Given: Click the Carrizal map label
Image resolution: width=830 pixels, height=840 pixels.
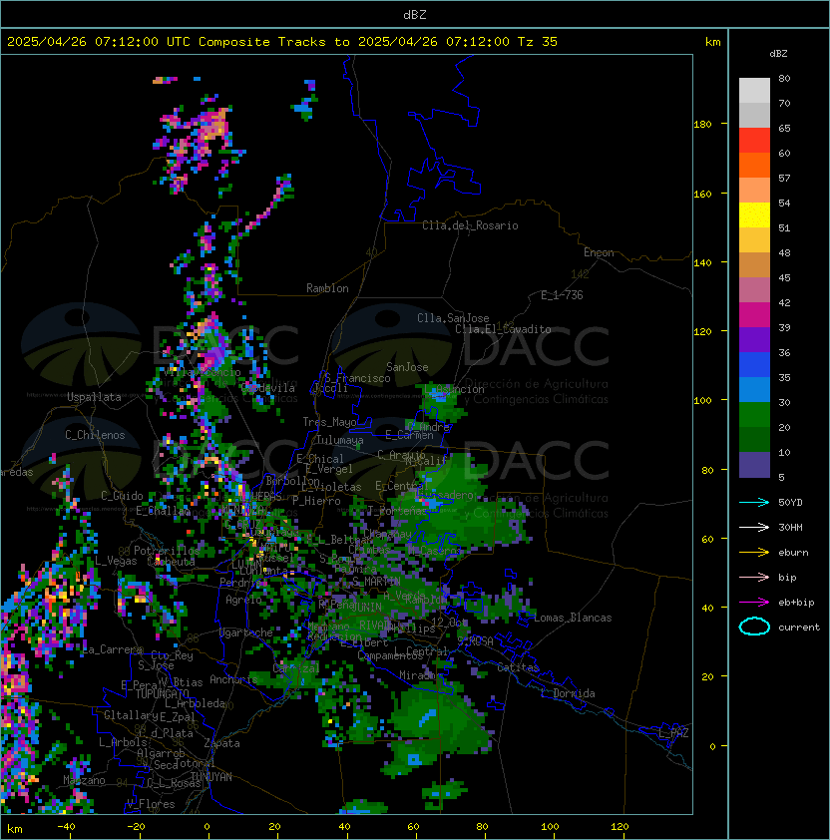Looking at the screenshot, I should point(296,668).
